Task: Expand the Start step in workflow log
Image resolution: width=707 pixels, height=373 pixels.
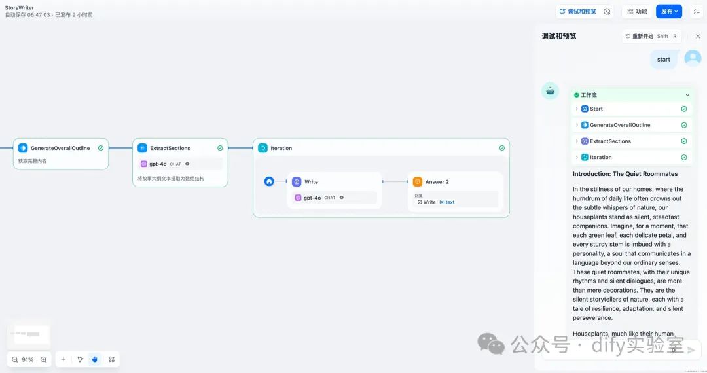Action: pos(577,109)
